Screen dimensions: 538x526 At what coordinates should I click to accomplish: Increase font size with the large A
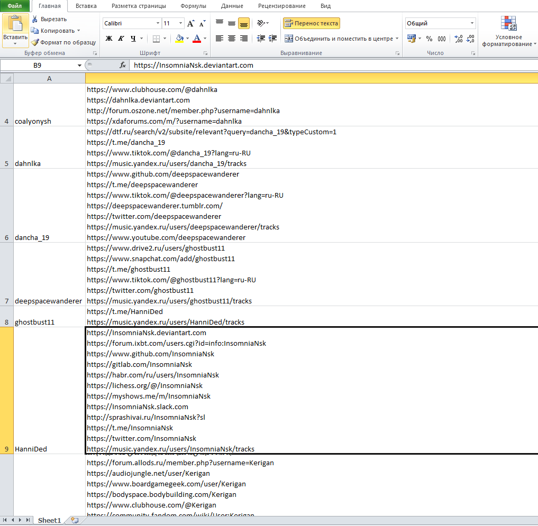tap(191, 23)
